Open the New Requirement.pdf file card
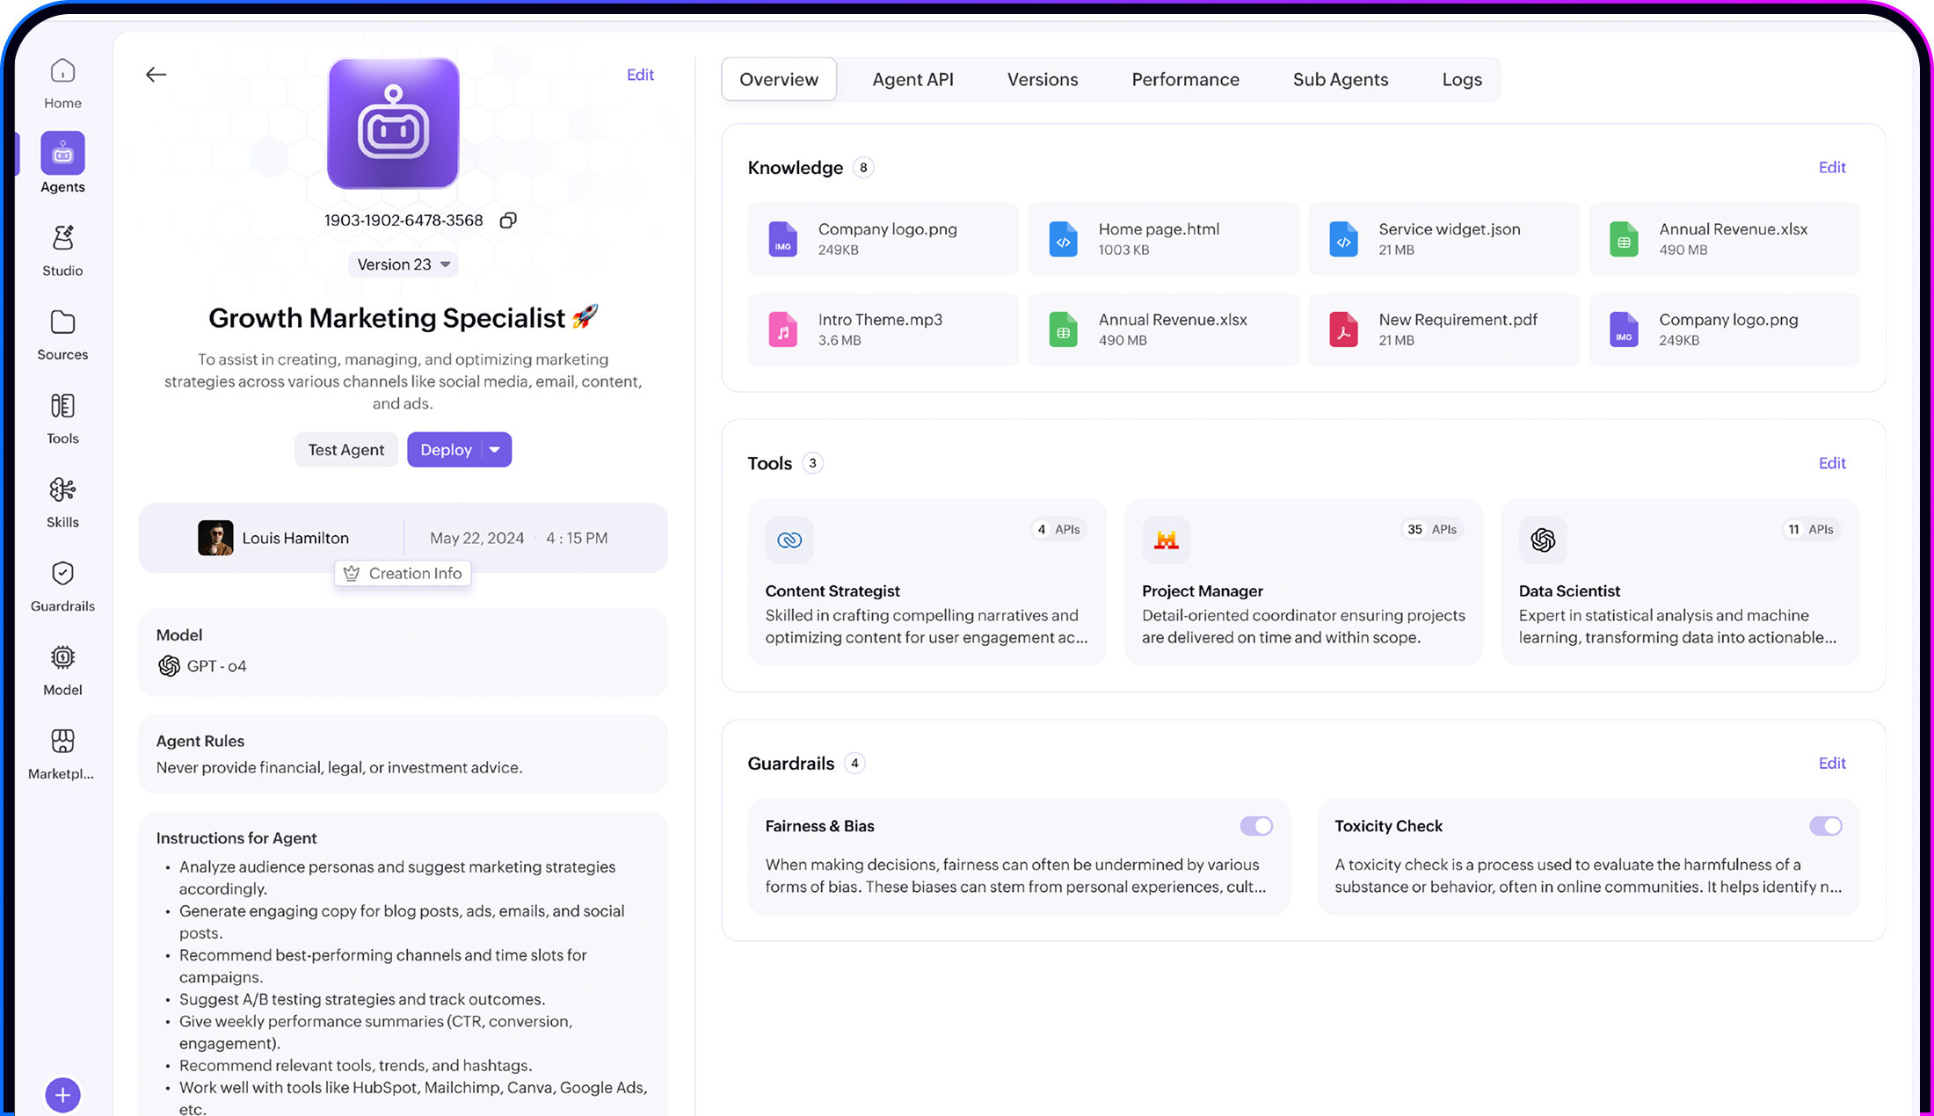Screen dimensions: 1934x1116 click(1443, 330)
